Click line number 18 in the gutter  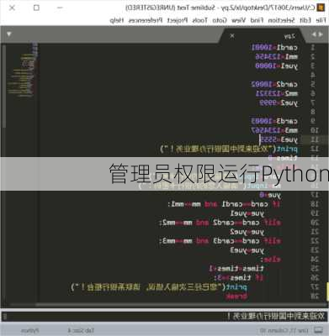pos(314,204)
